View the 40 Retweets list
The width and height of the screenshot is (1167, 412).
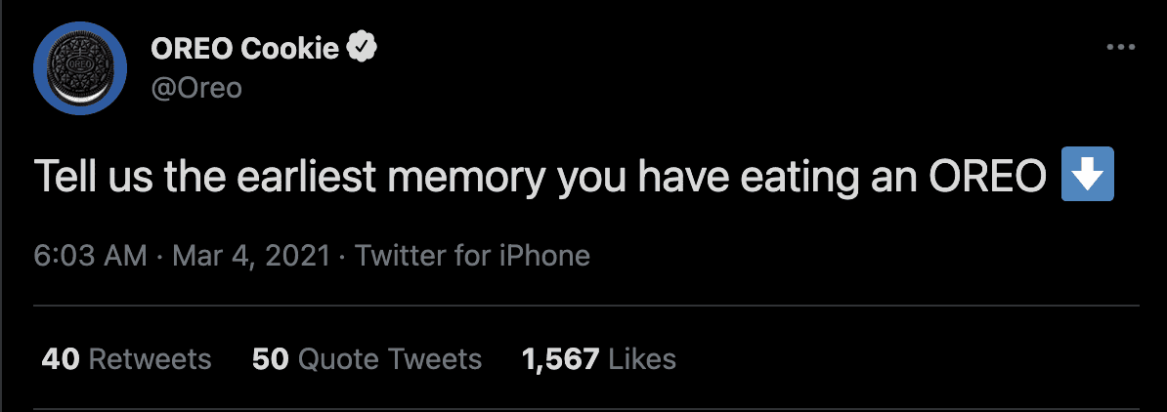pyautogui.click(x=126, y=359)
